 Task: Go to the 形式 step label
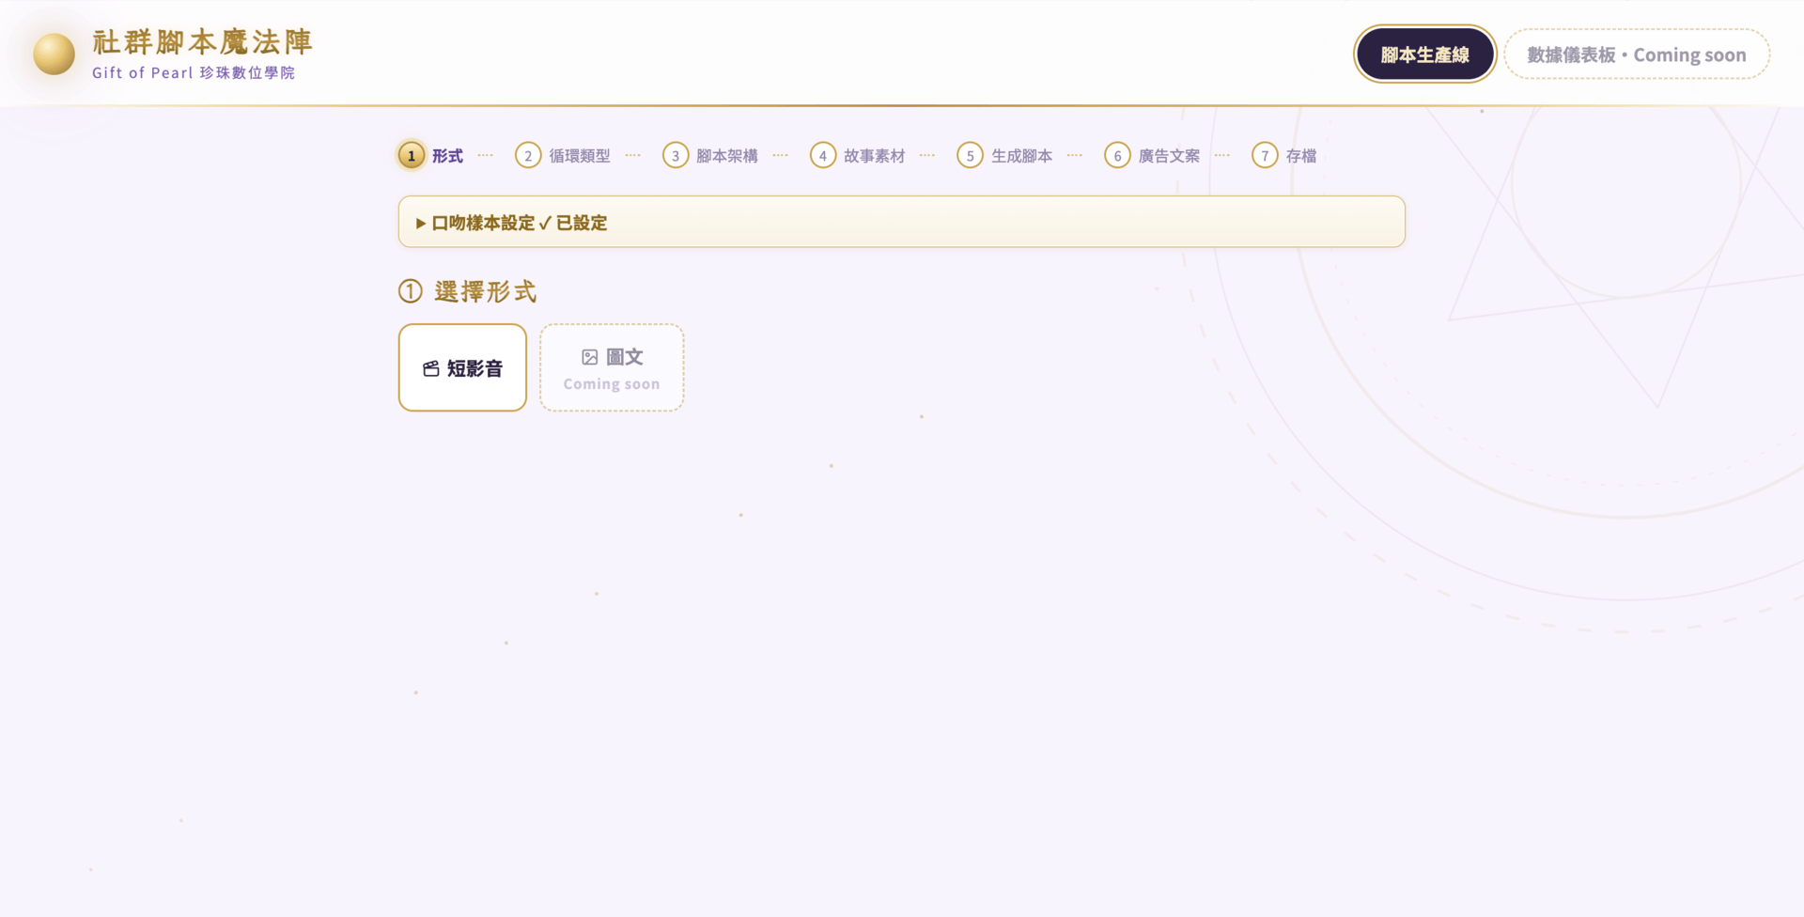tap(447, 156)
